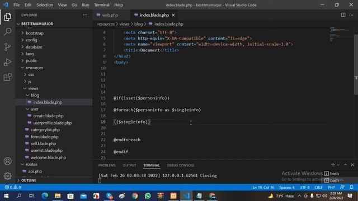The width and height of the screenshot is (358, 201).
Task: Click views in the breadcrumb path
Action: (124, 24)
